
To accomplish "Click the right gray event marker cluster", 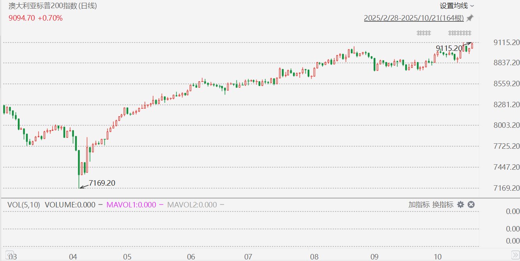I will pos(460,33).
